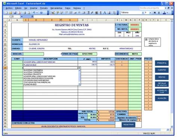Screen dimensions: 177x138
Task: Click the fx insert function icon
Action: (x=32, y=16)
